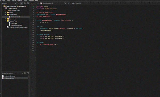160x97 pixels.
Task: Select mainwindow.cpp under Source Files
Action: click(x=16, y=25)
